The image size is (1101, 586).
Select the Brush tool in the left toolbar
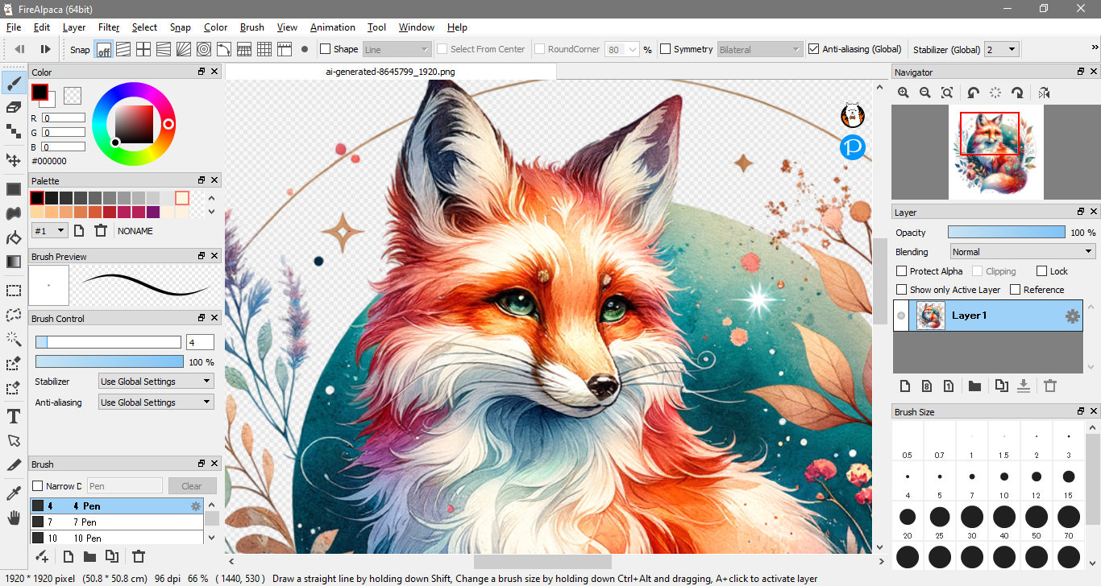[x=14, y=83]
